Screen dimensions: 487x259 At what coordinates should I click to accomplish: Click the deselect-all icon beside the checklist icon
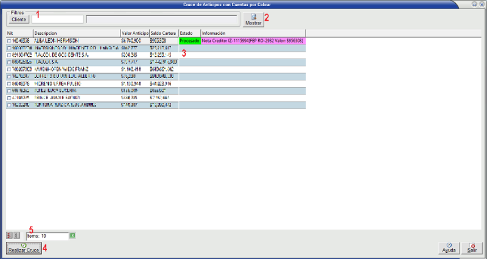(x=16, y=235)
